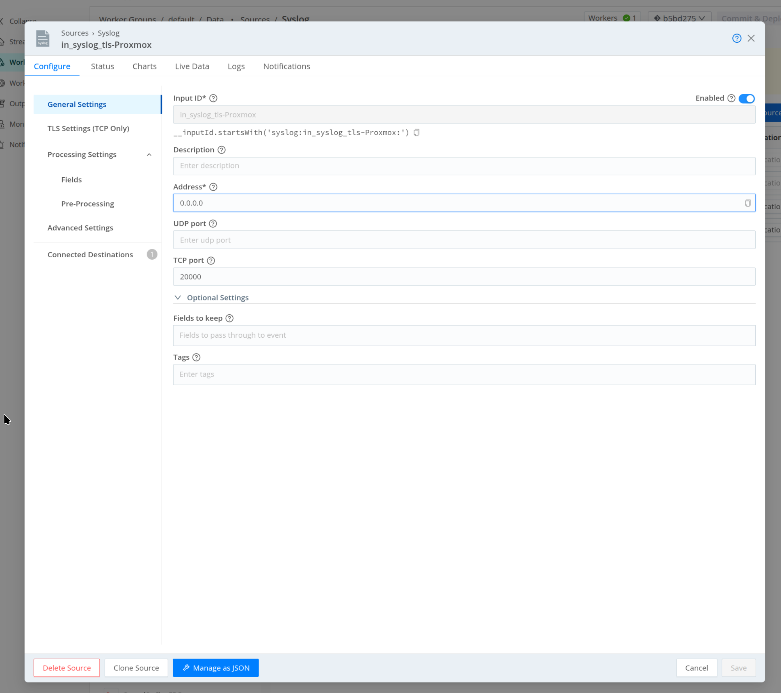The image size is (781, 693).
Task: Open the help icon in dialog header
Action: tap(736, 38)
